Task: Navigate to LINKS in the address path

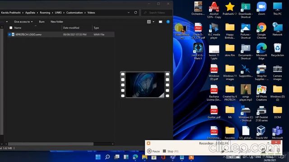Action: 58,13
